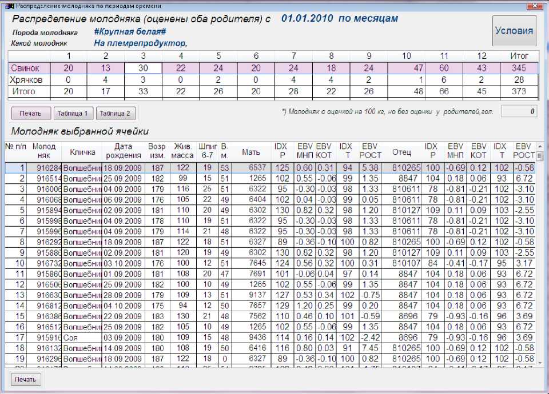Screen dimensions: 549x394
Task: Select Свинок cell for month 3
Action: click(x=143, y=68)
